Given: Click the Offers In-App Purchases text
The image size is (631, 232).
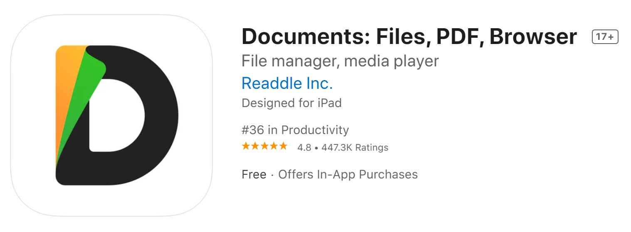Looking at the screenshot, I should (x=348, y=174).
